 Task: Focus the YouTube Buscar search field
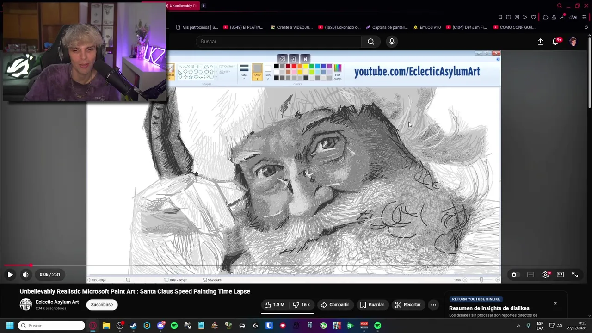pyautogui.click(x=278, y=42)
